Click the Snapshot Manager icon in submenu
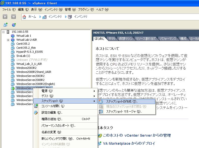Viewport: 199px width, 148px height. pos(101,112)
